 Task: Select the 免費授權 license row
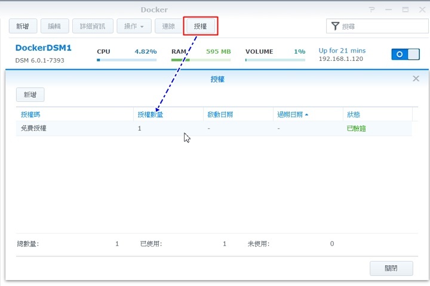(213, 129)
